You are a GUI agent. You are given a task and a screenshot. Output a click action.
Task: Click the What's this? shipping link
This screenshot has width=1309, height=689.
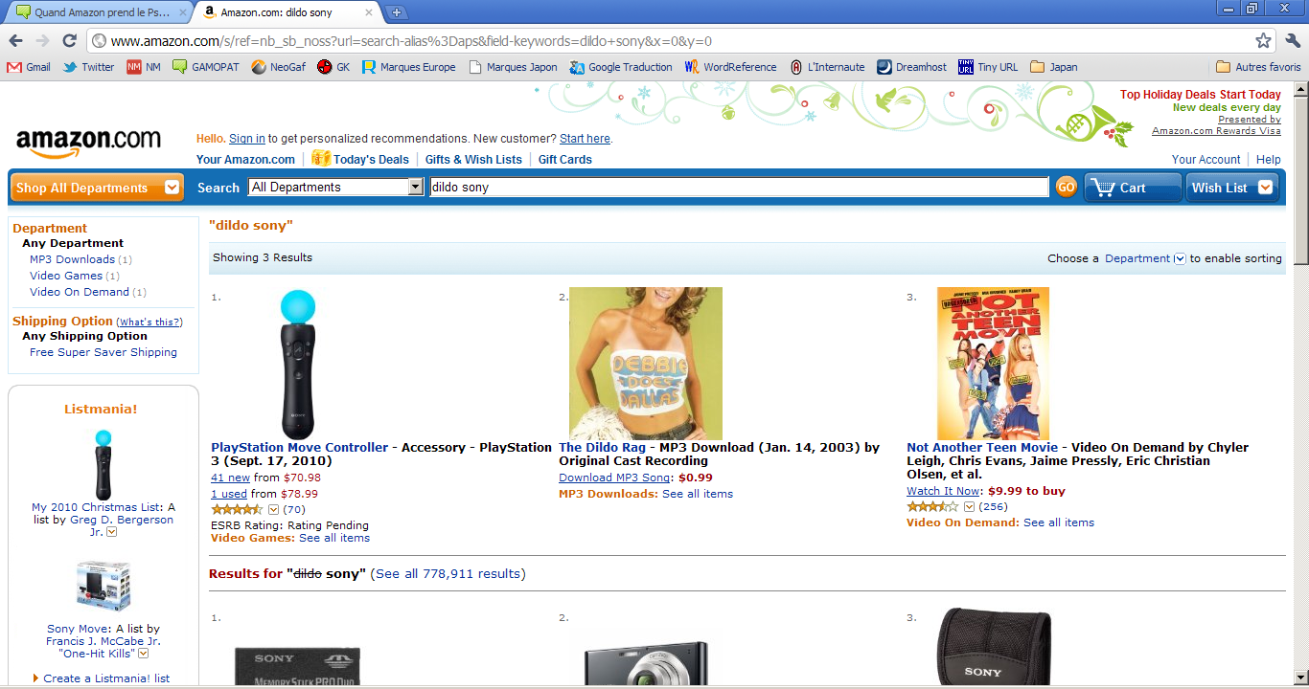(149, 322)
